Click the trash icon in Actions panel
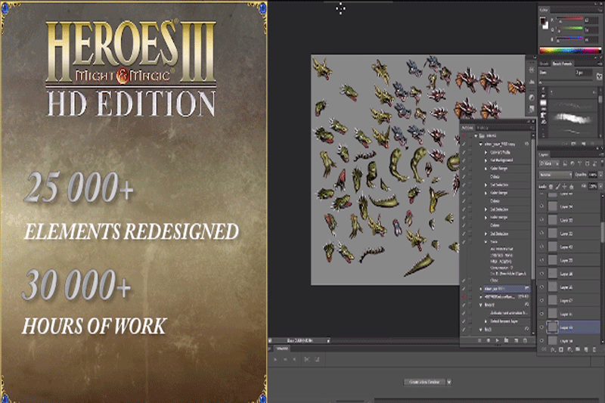This screenshot has width=605, height=403. [x=525, y=340]
